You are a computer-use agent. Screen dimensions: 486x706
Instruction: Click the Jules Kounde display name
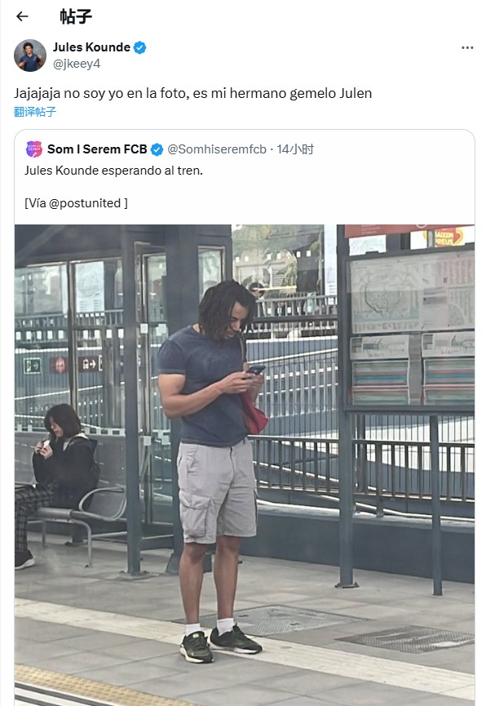pyautogui.click(x=92, y=47)
